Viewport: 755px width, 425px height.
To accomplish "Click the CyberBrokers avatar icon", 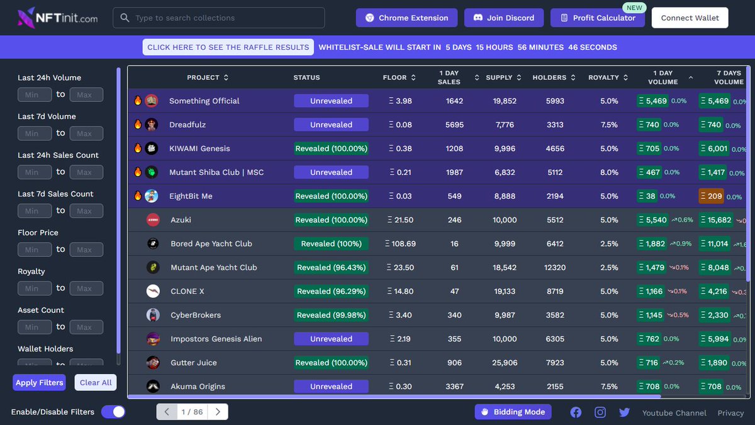I will [153, 315].
